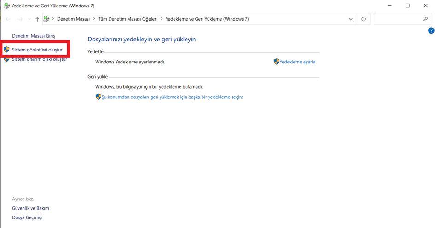Open the Dosya Geçmişi link
The width and height of the screenshot is (435, 228).
click(27, 217)
